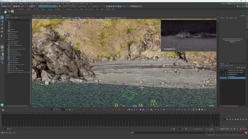Open the Windows menu
The image size is (248, 139).
(31, 4)
